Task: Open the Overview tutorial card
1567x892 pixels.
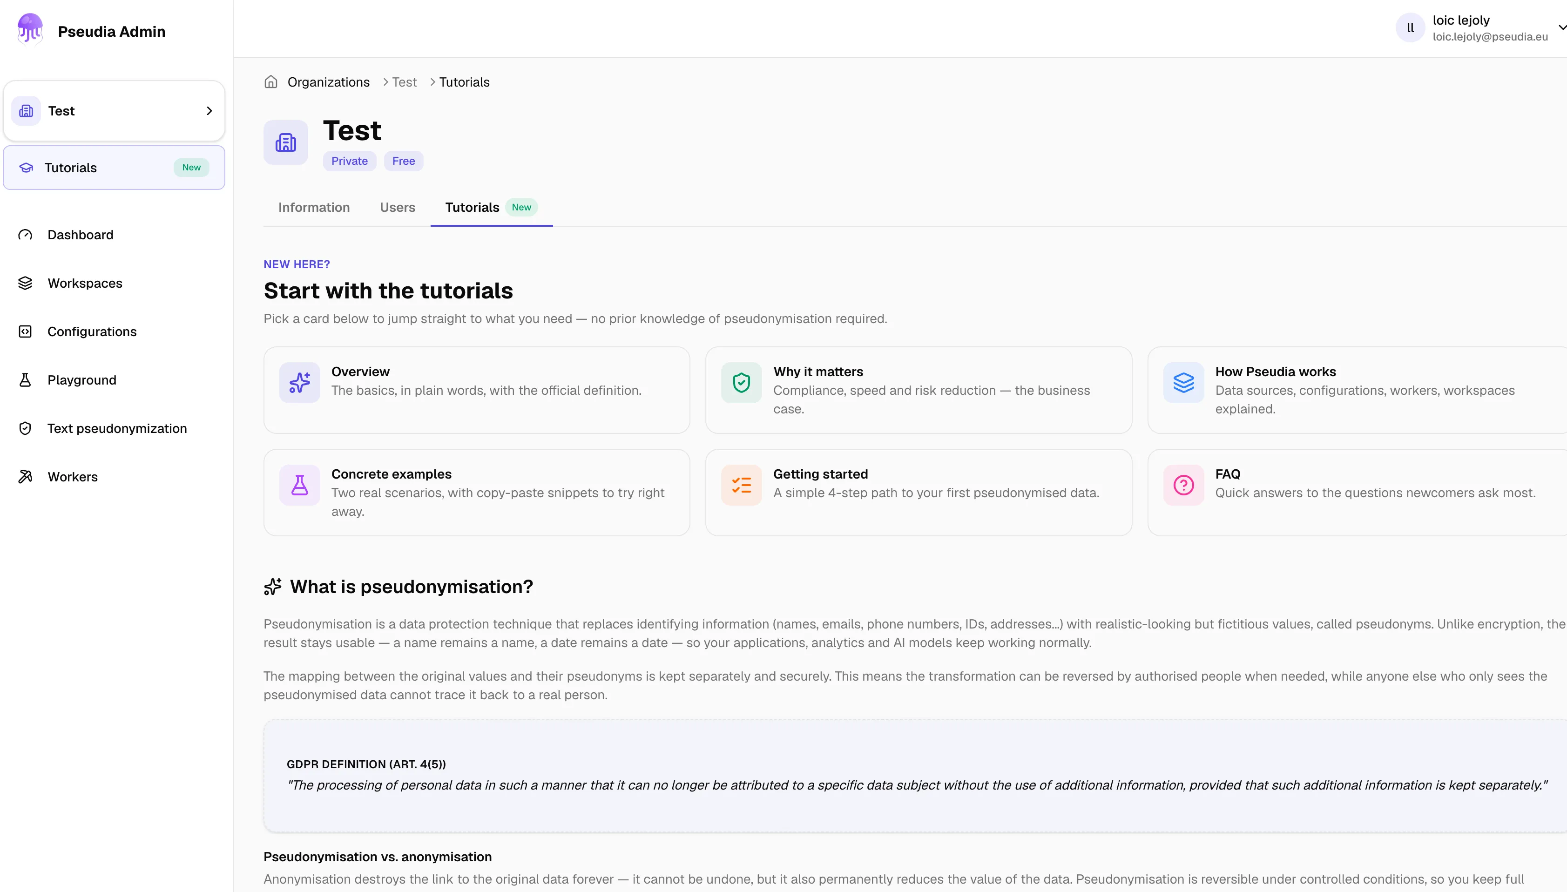Action: (477, 390)
